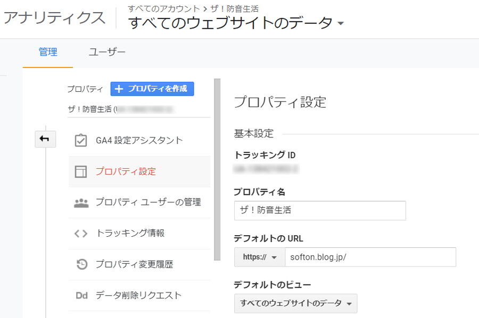The image size is (479, 318).
Task: Open プロパティ変更履歴 menu item
Action: pos(139,264)
